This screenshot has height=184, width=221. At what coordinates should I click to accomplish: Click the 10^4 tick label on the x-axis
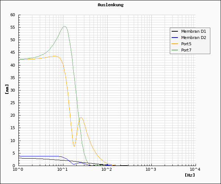click(195, 170)
